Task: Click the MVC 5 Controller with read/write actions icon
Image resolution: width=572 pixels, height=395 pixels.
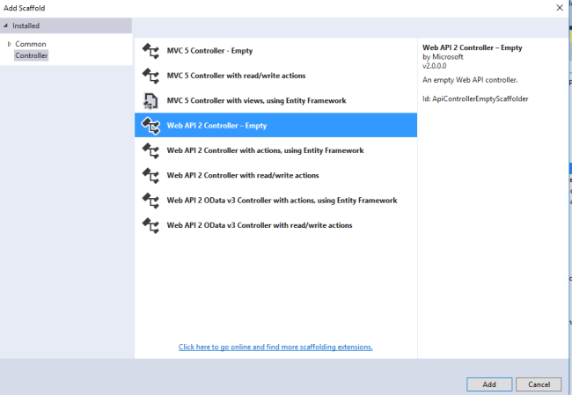Action: [x=150, y=76]
